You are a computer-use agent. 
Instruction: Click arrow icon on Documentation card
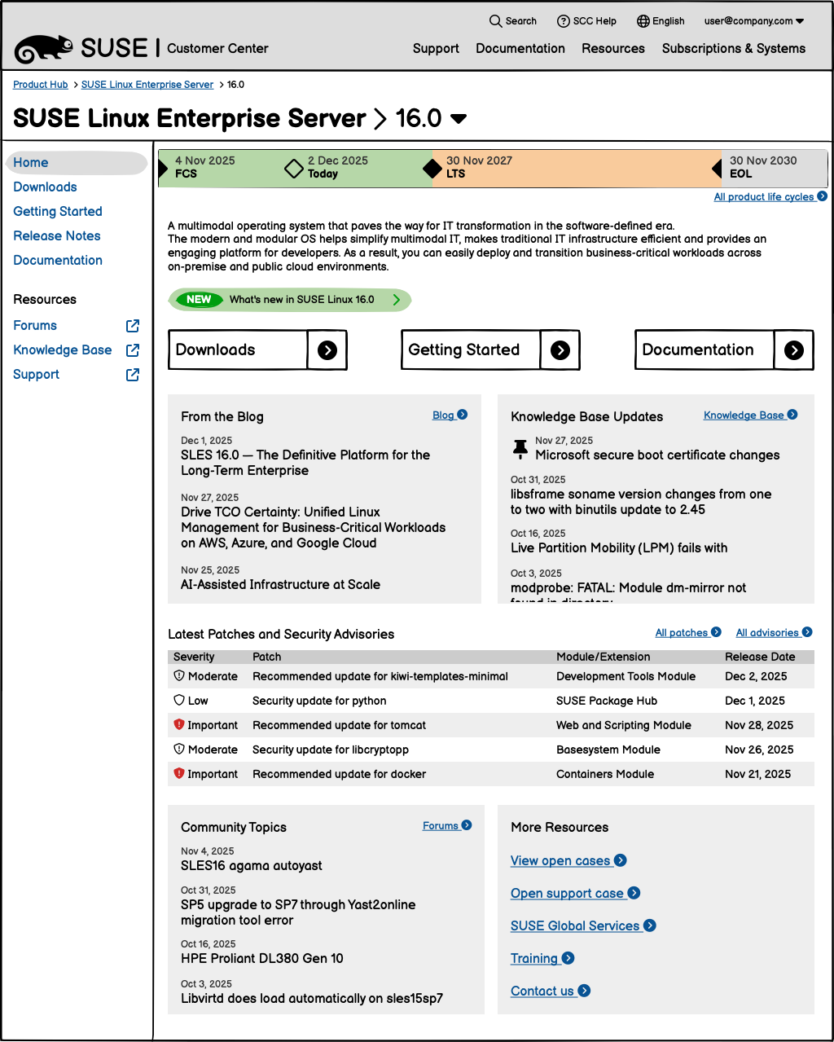[794, 350]
